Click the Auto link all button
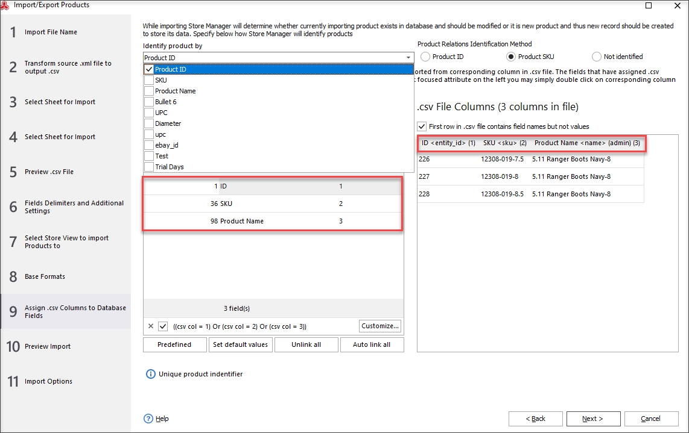 (372, 344)
